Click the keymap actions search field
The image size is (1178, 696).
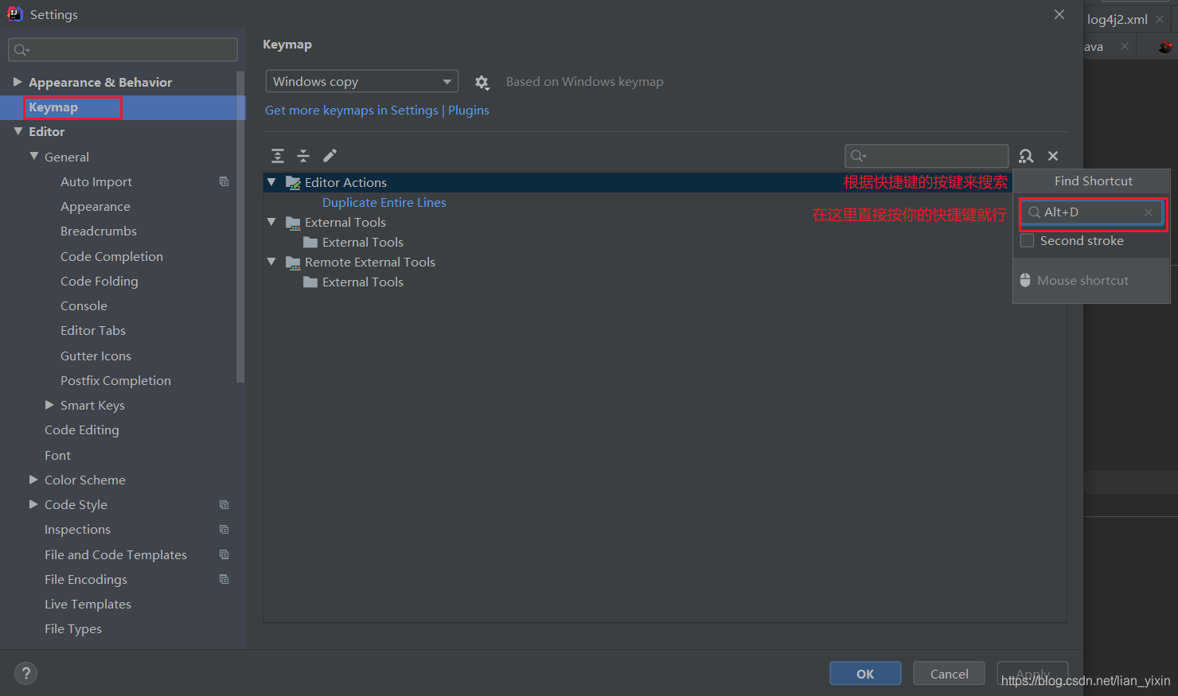point(926,156)
